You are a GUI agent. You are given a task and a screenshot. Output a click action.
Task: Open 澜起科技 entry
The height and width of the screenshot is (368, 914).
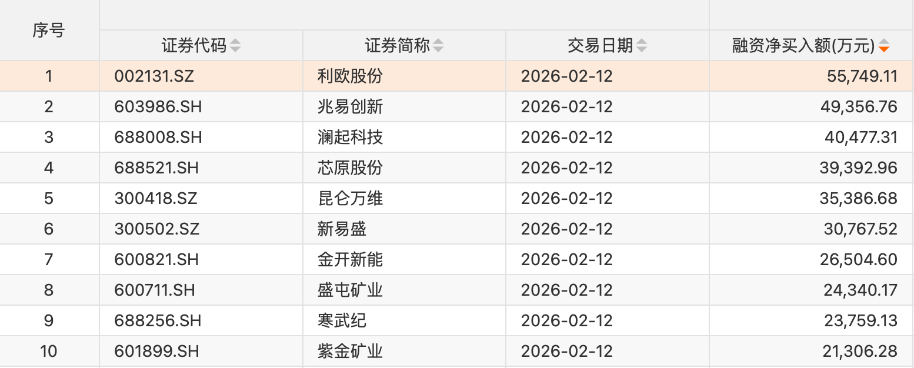[350, 138]
